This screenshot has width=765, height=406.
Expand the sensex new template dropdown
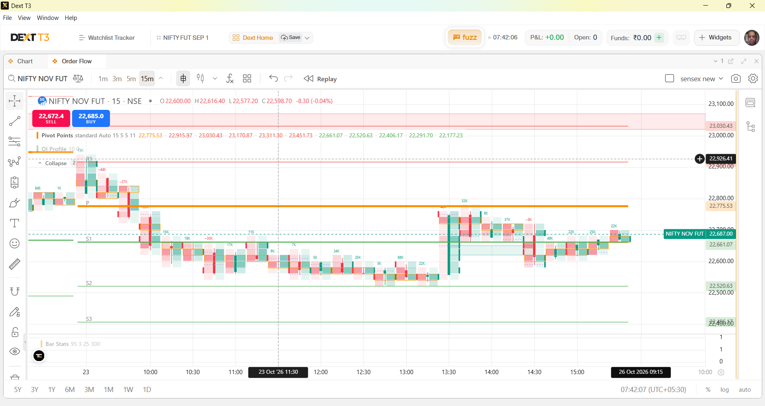tap(721, 79)
